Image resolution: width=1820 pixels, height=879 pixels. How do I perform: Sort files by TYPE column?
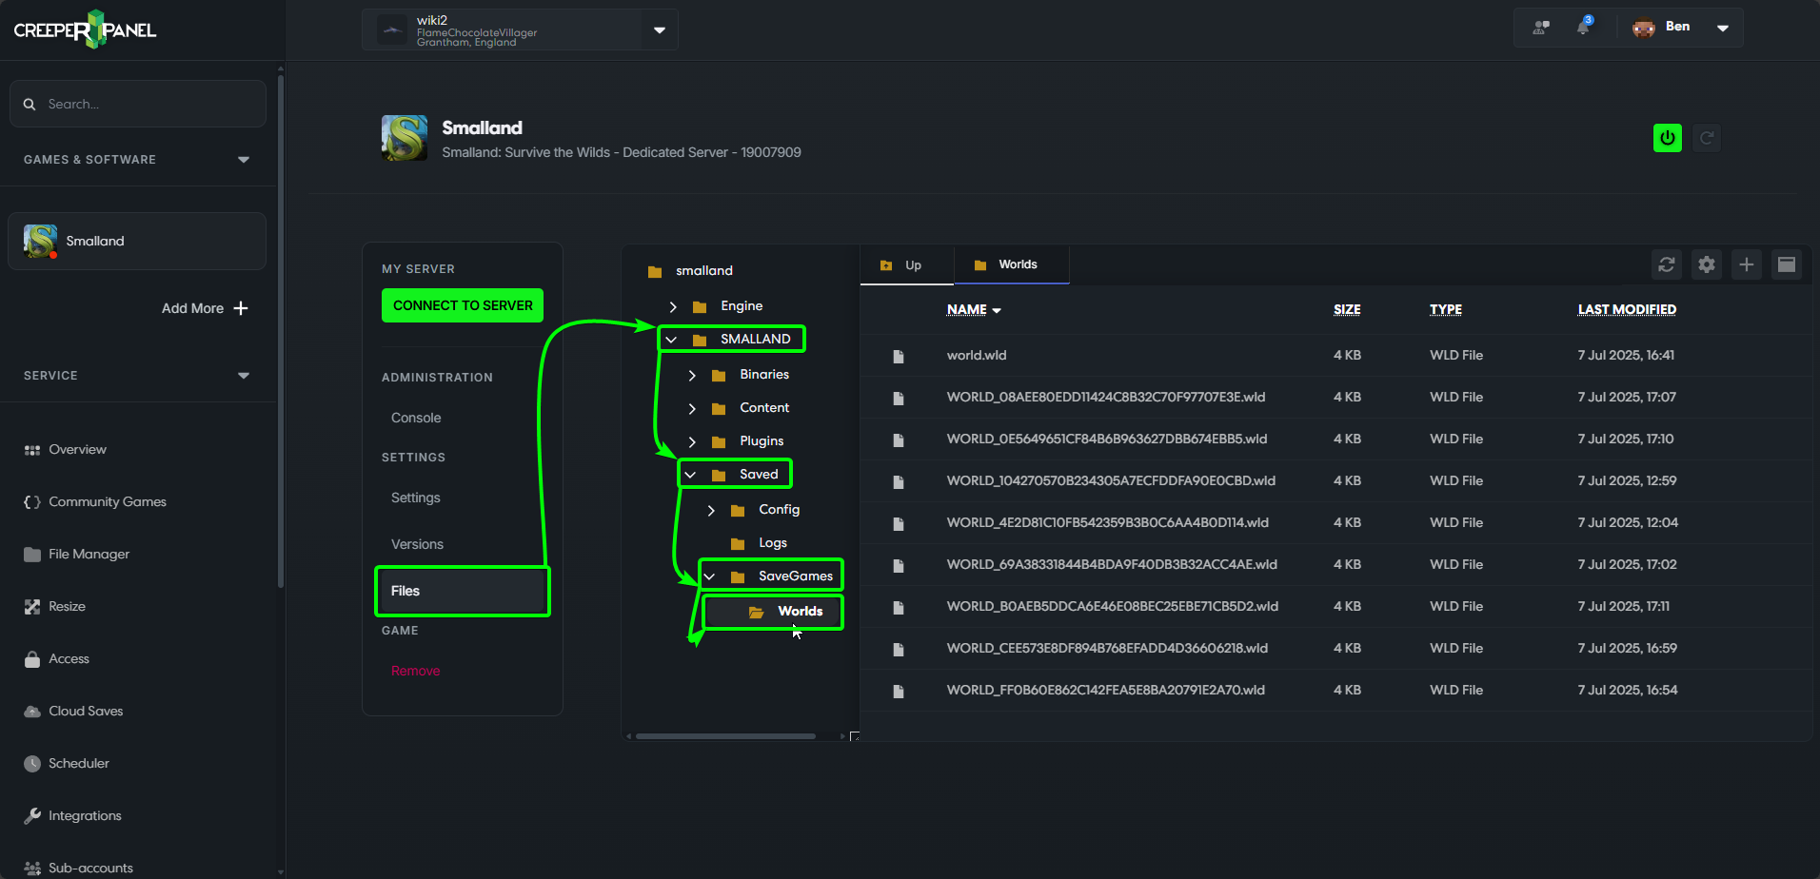click(x=1446, y=309)
